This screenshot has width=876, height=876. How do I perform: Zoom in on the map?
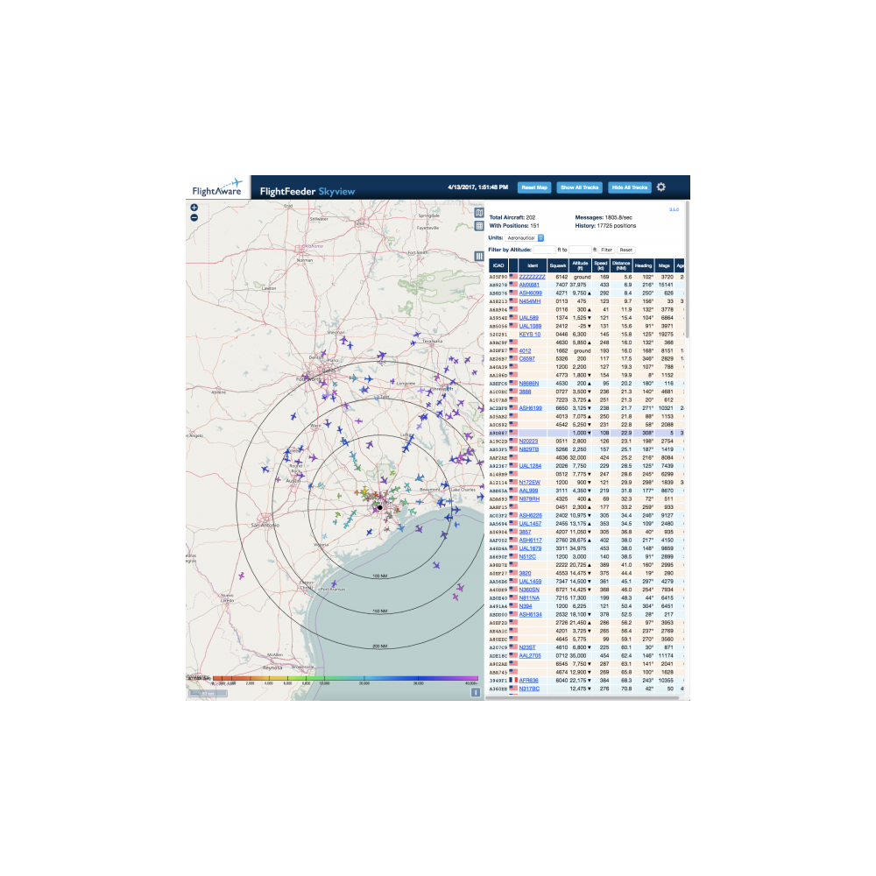pos(194,208)
